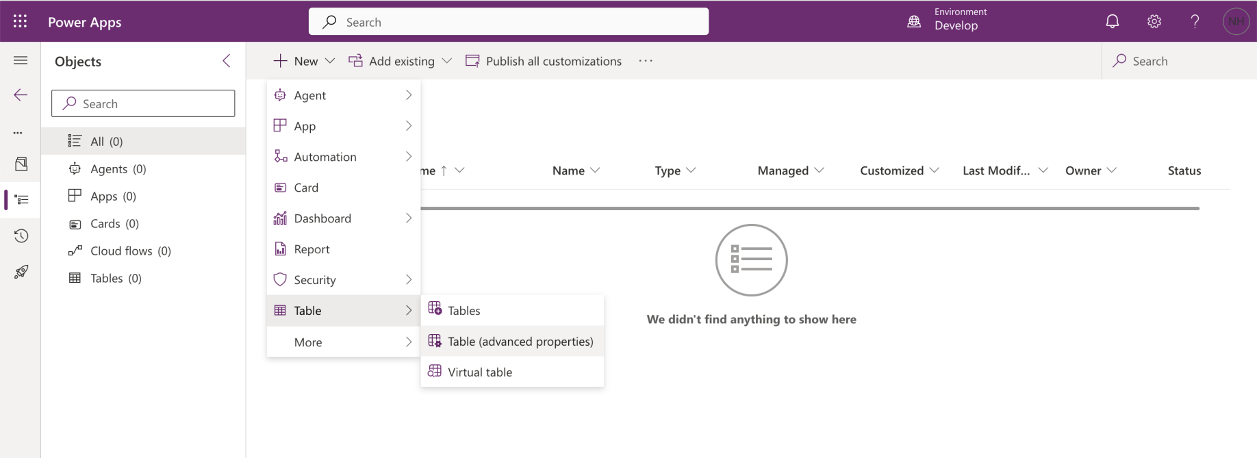Open the Type column filter dropdown
Screen dimensions: 1257x458
point(691,170)
